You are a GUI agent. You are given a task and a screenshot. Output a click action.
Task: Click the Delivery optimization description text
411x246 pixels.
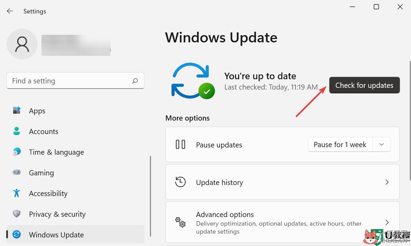tap(278, 227)
